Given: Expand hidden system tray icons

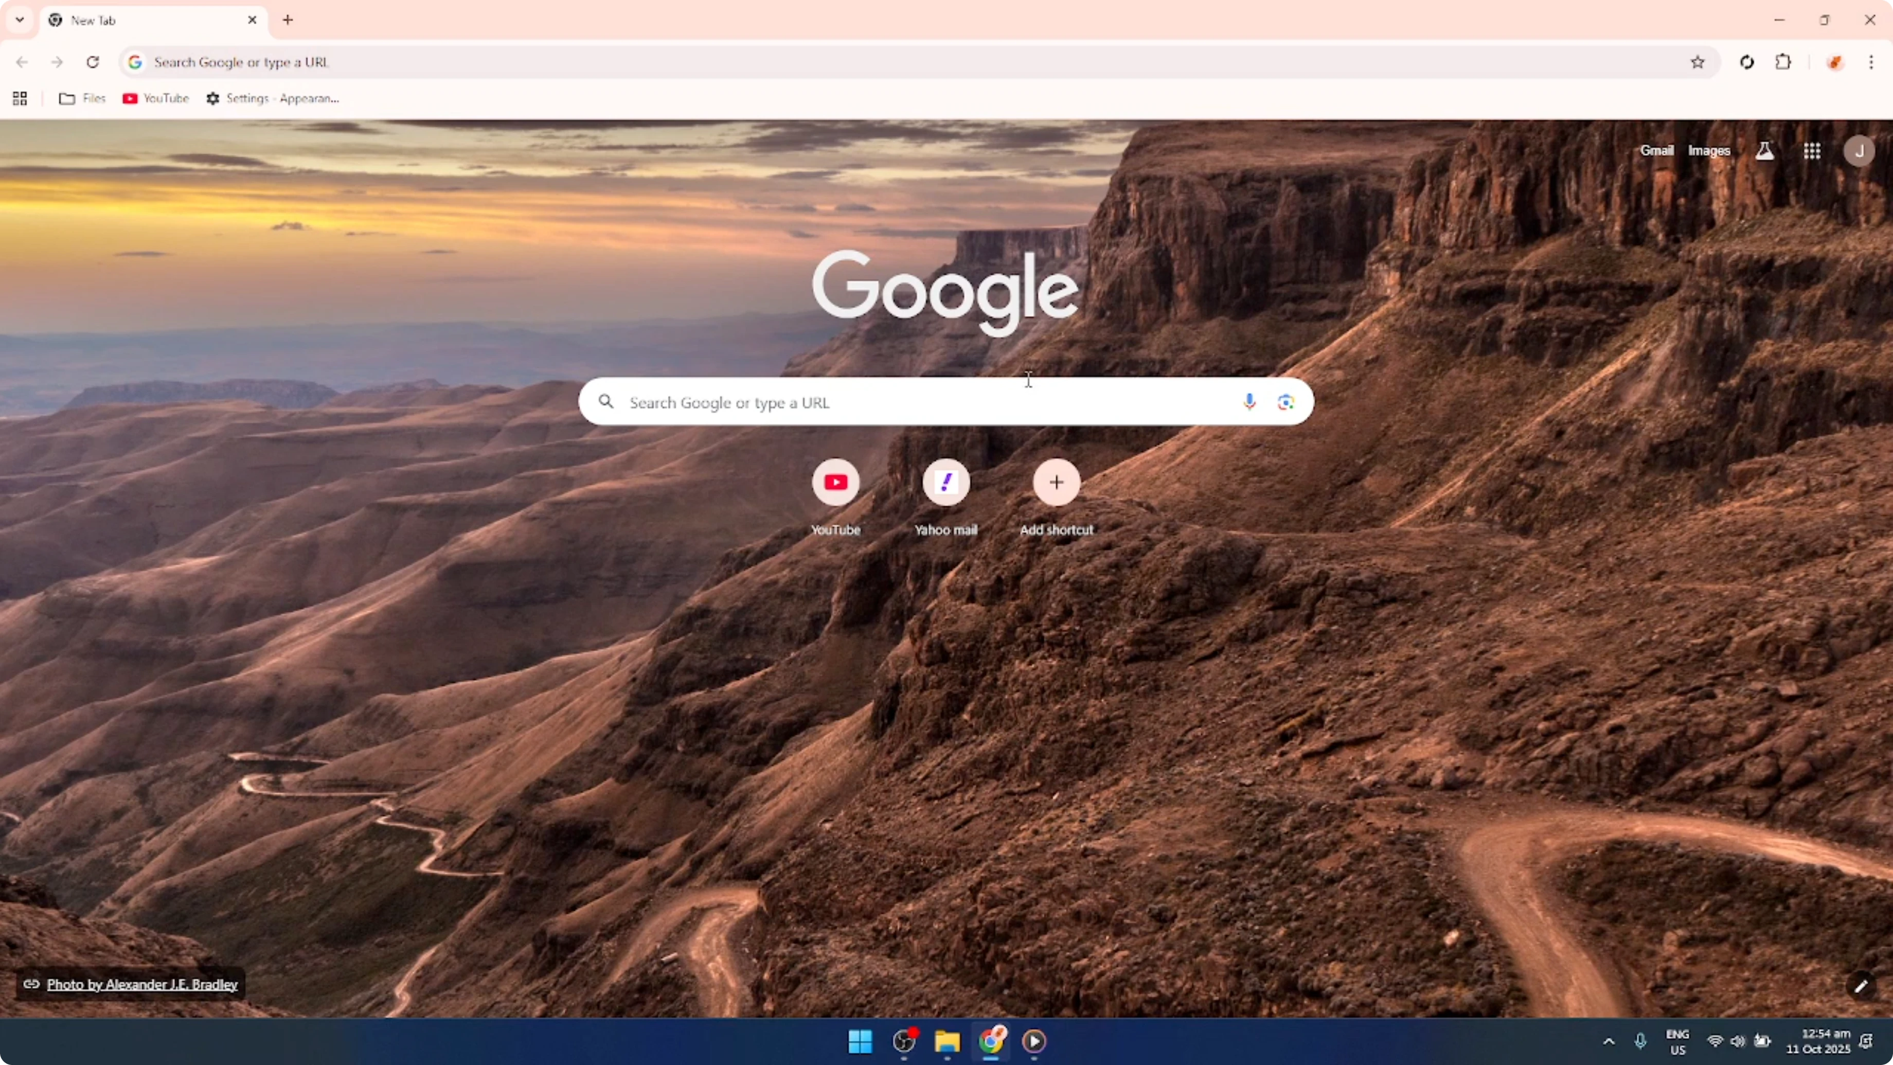Looking at the screenshot, I should [1608, 1041].
